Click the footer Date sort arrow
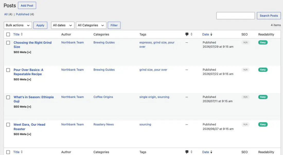 click(x=211, y=152)
